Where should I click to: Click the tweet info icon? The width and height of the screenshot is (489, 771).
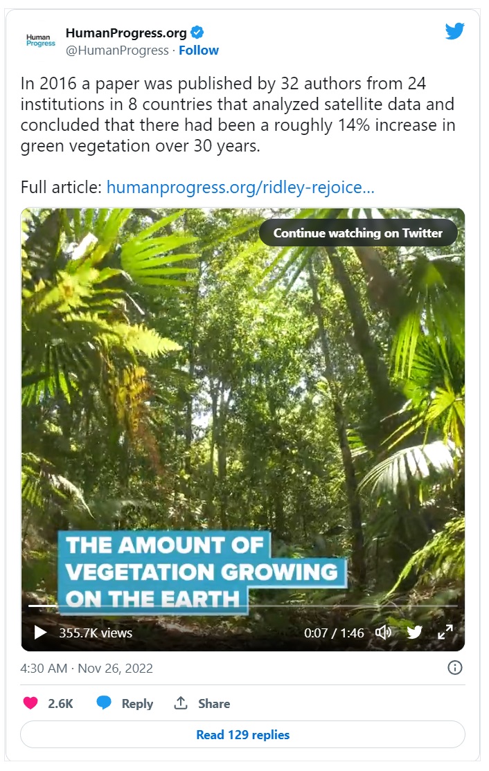(x=455, y=668)
